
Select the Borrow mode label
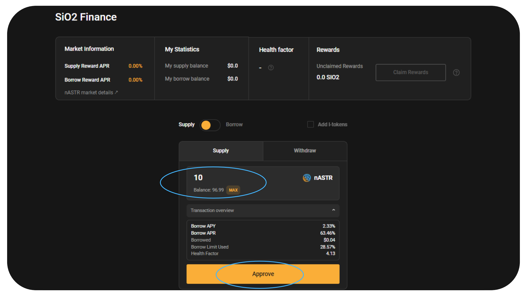tap(234, 124)
